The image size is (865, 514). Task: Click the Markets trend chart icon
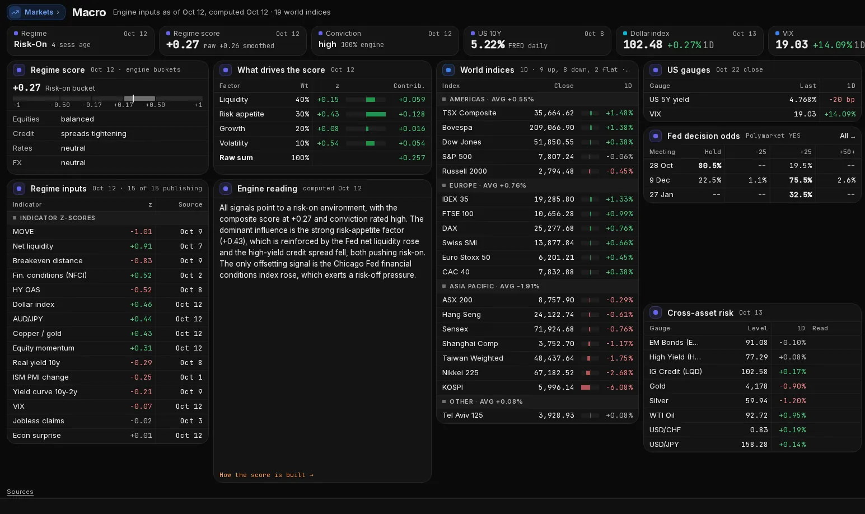point(16,12)
